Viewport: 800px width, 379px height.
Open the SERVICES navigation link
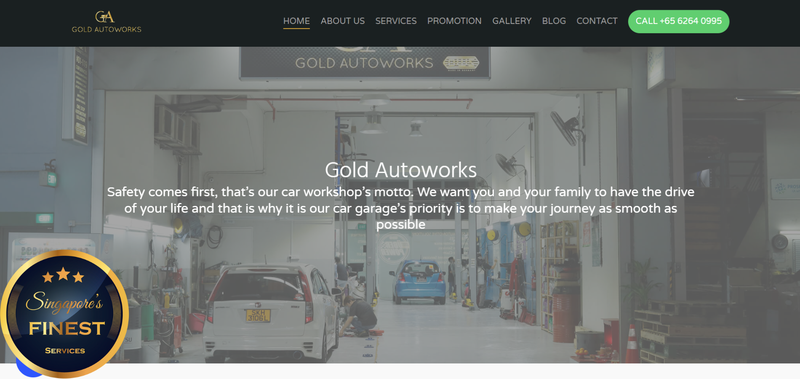396,21
